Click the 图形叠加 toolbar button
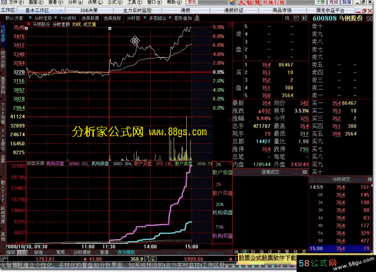Viewport: 376px width, 272px height. coord(183,18)
